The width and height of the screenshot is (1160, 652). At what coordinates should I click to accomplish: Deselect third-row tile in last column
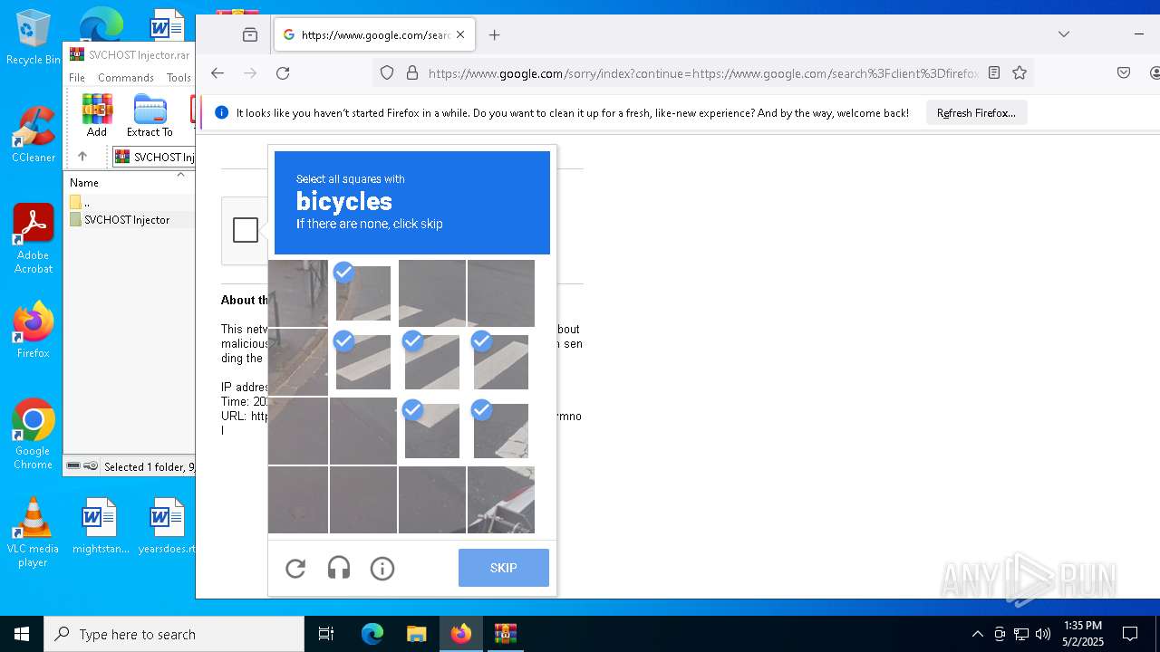(501, 431)
